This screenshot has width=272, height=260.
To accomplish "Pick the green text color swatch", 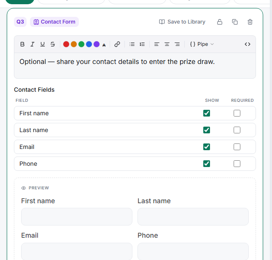I will pyautogui.click(x=81, y=44).
